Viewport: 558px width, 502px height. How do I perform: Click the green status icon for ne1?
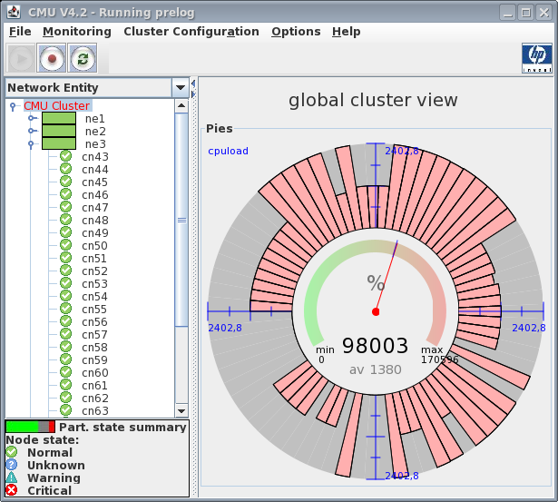point(59,118)
